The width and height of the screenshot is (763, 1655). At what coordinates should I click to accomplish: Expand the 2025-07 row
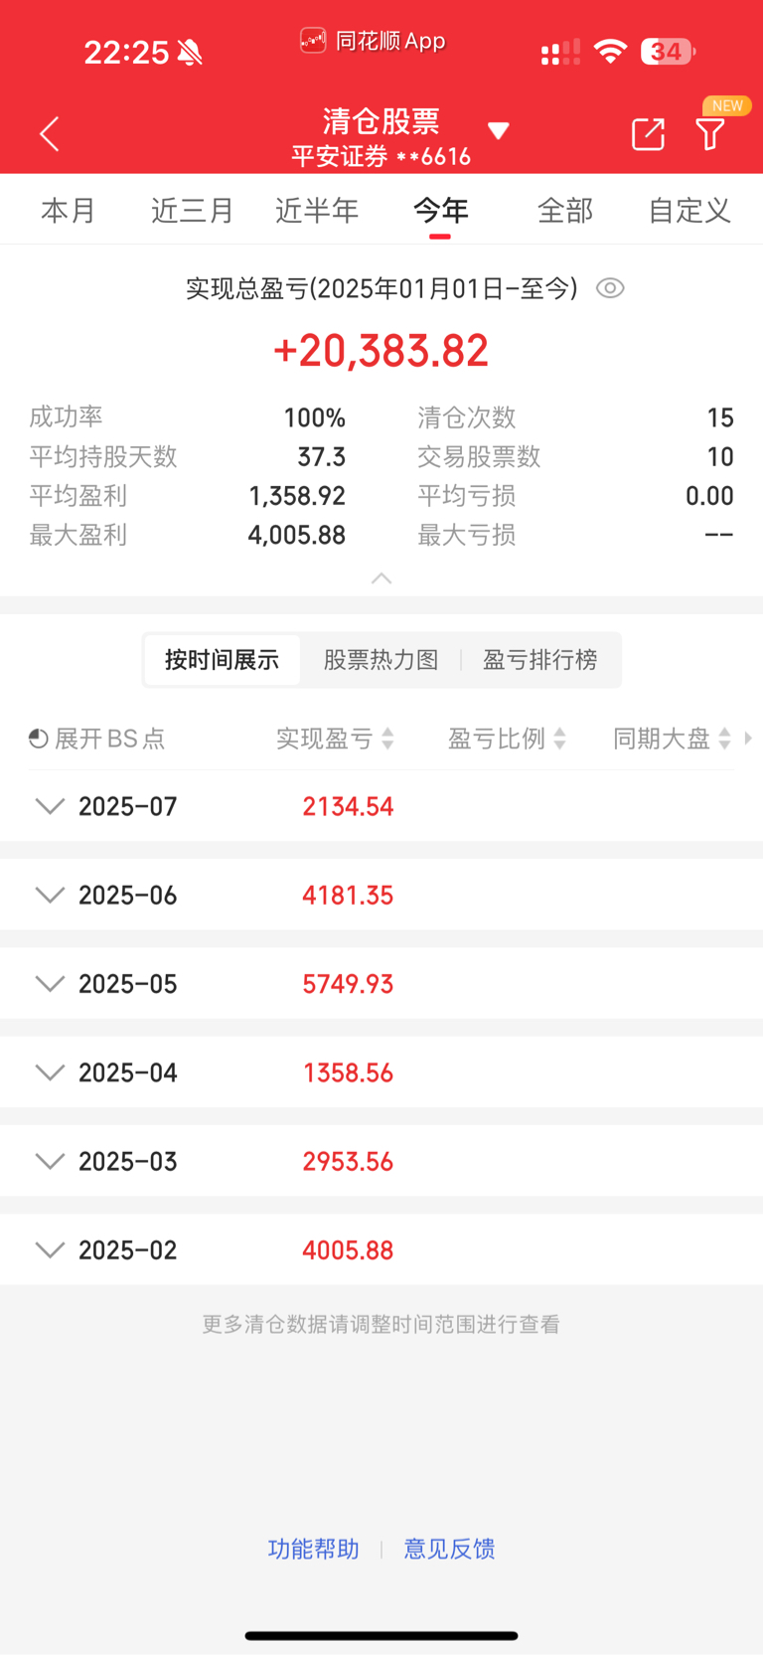(381, 806)
